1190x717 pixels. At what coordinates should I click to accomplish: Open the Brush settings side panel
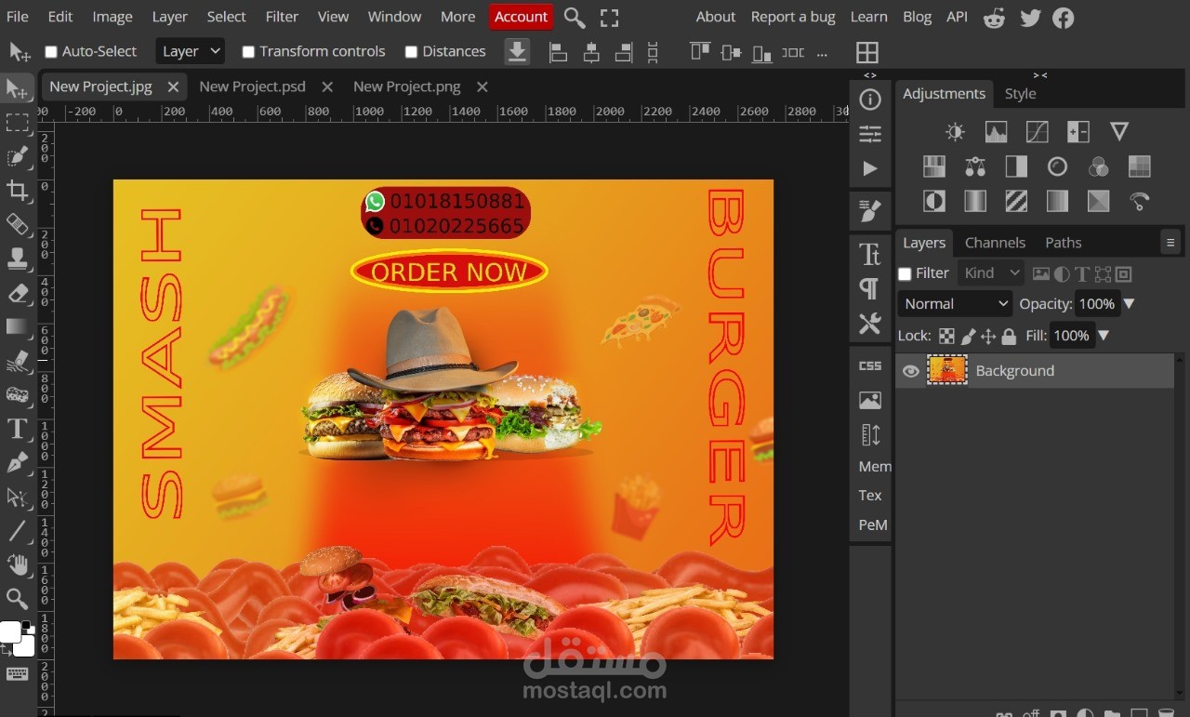[870, 211]
